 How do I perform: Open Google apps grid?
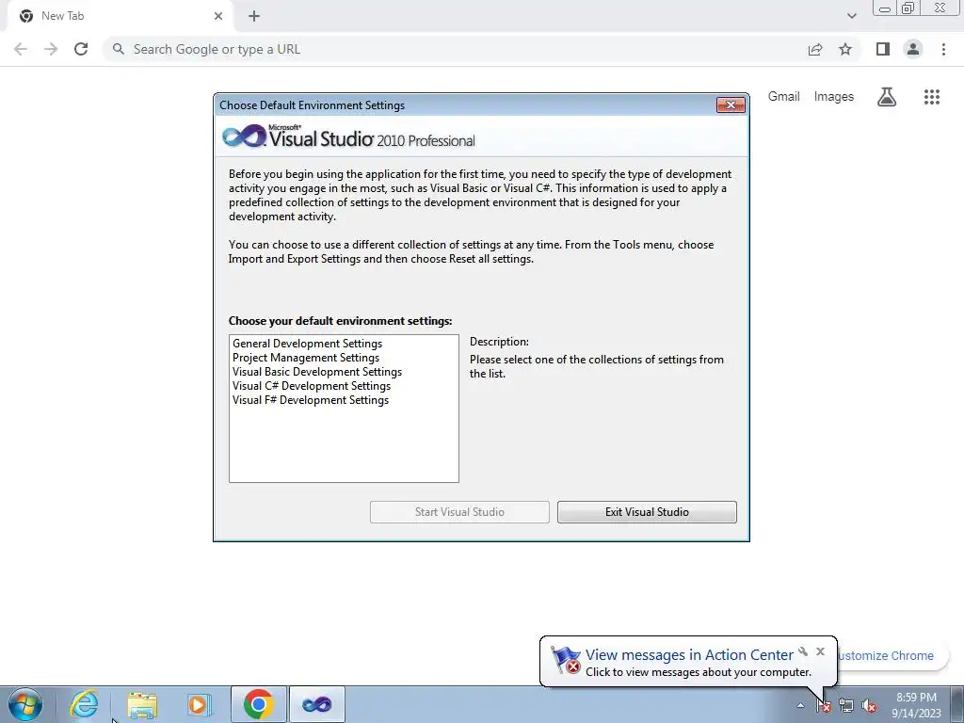931,97
